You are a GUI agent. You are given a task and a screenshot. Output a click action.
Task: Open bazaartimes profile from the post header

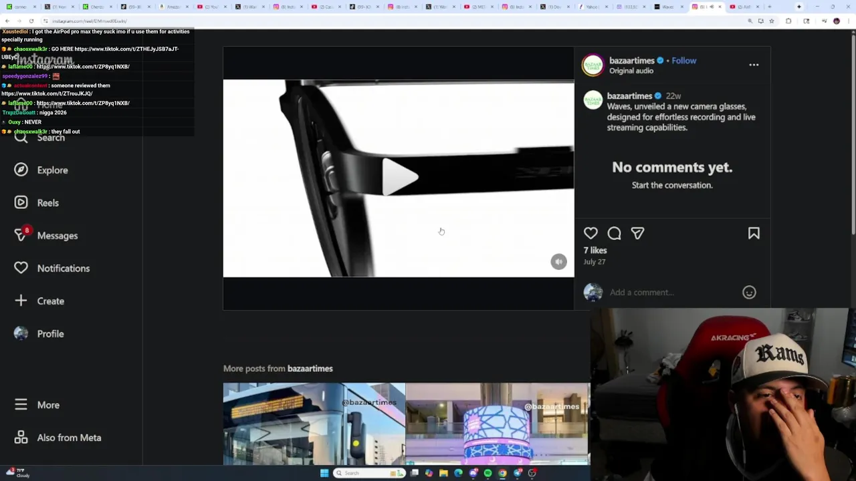[x=631, y=61]
